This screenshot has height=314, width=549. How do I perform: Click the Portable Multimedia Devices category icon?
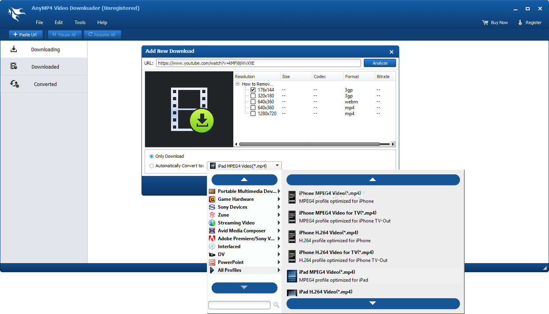tap(212, 191)
